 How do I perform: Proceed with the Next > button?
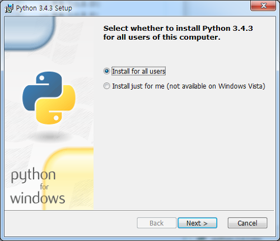pos(197,223)
